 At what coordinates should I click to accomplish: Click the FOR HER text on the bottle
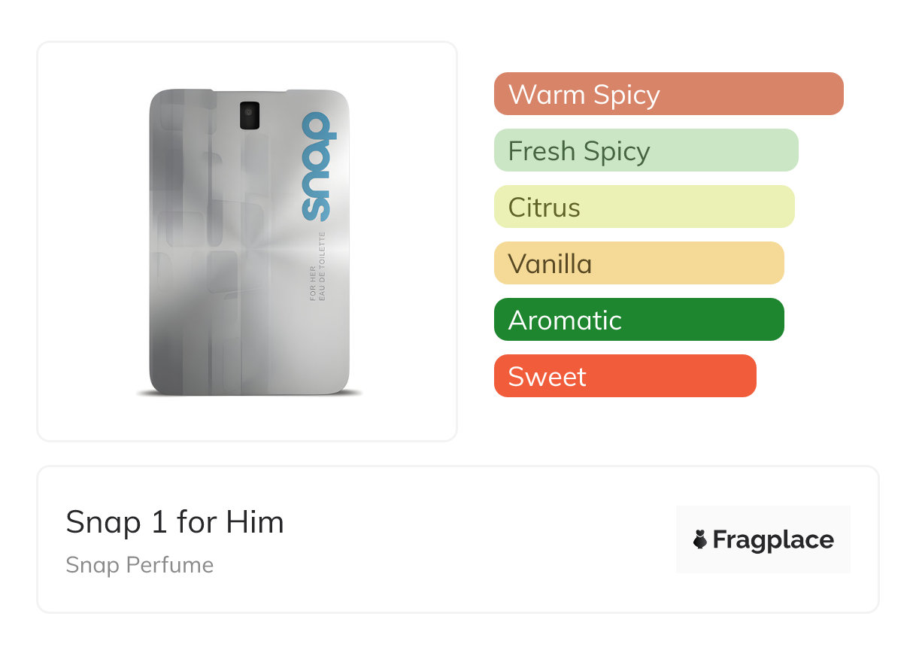point(314,284)
